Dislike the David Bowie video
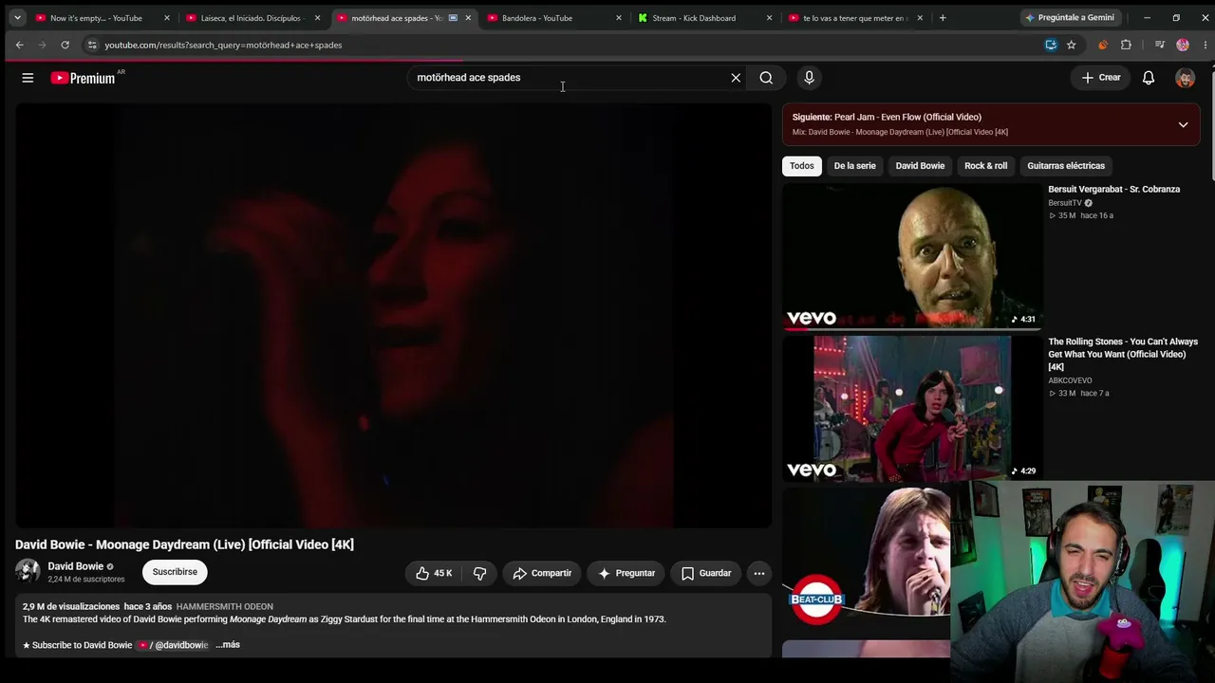The image size is (1215, 683). tap(479, 573)
